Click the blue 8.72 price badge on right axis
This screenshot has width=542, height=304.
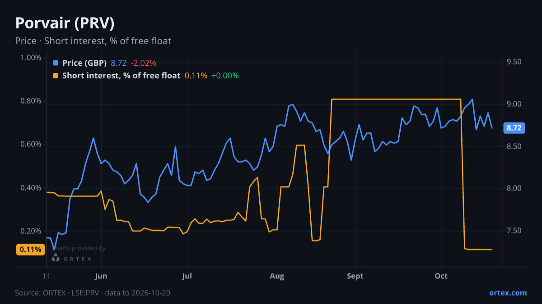click(514, 128)
